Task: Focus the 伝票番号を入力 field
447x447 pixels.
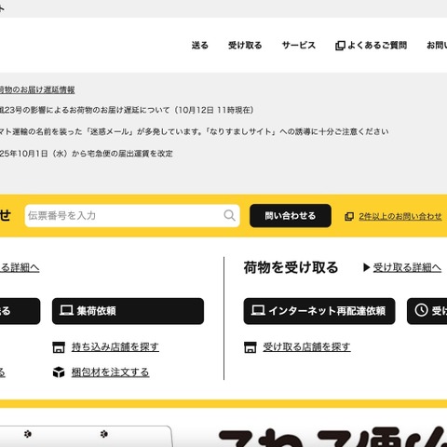Action: click(132, 215)
